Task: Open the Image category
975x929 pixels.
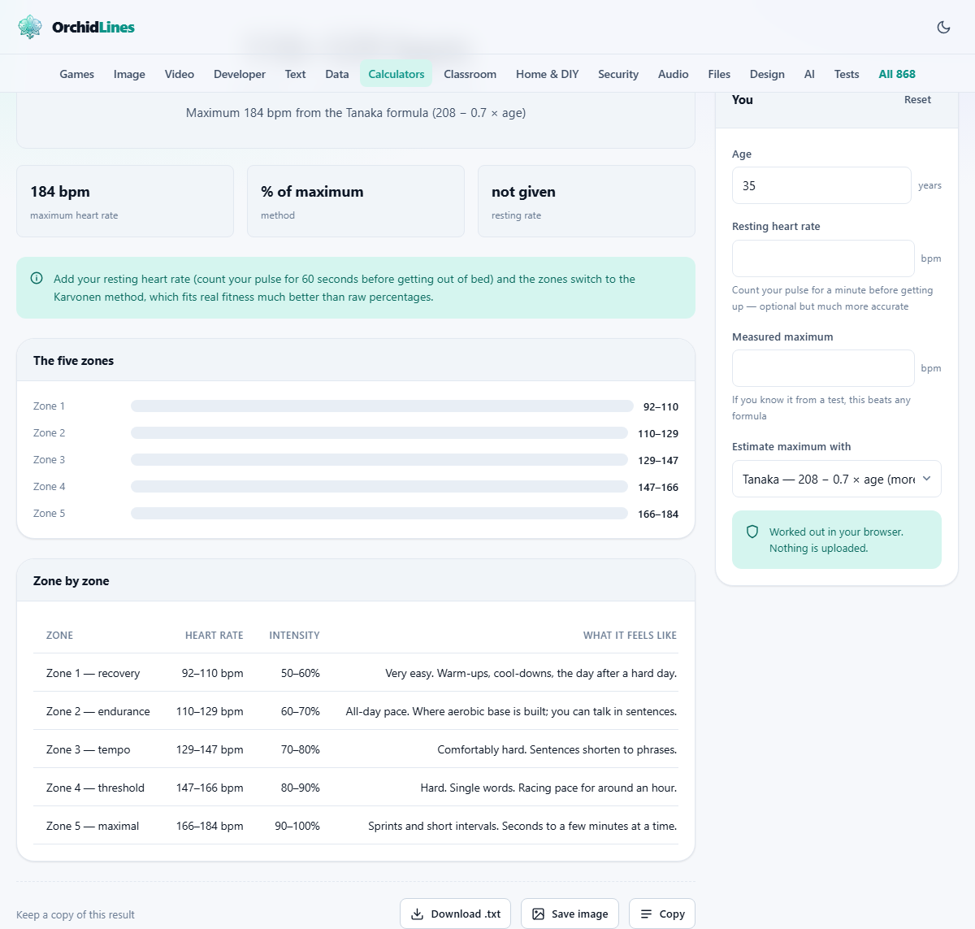Action: pyautogui.click(x=129, y=74)
